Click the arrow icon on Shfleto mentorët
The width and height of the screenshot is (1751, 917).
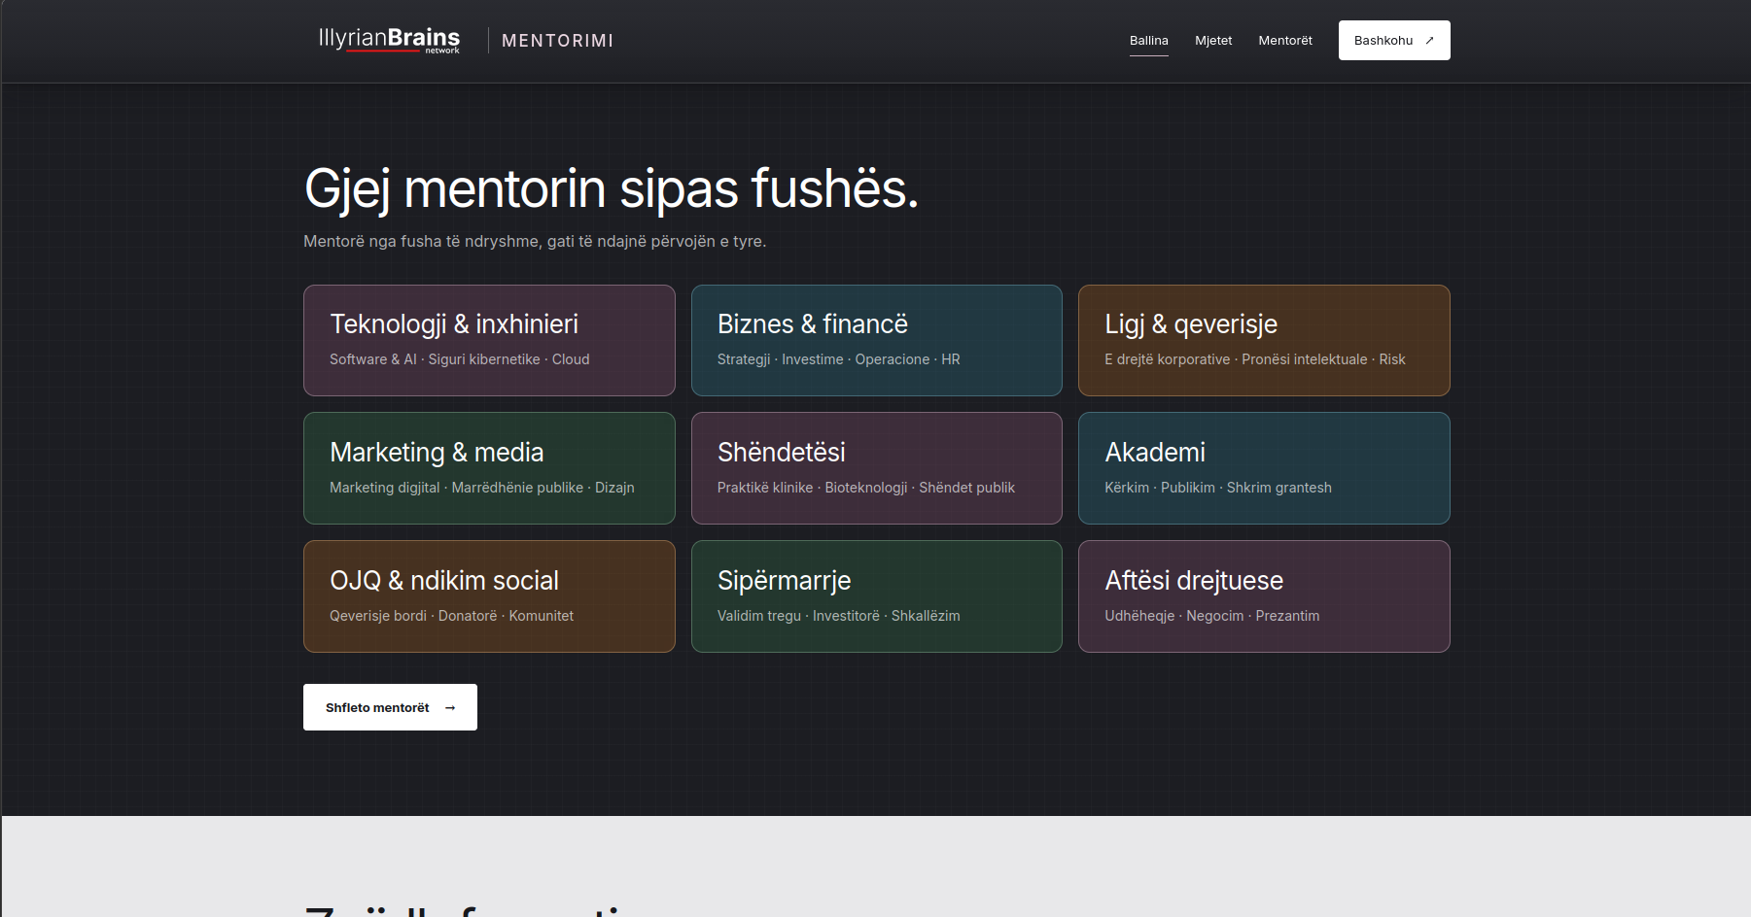point(450,708)
